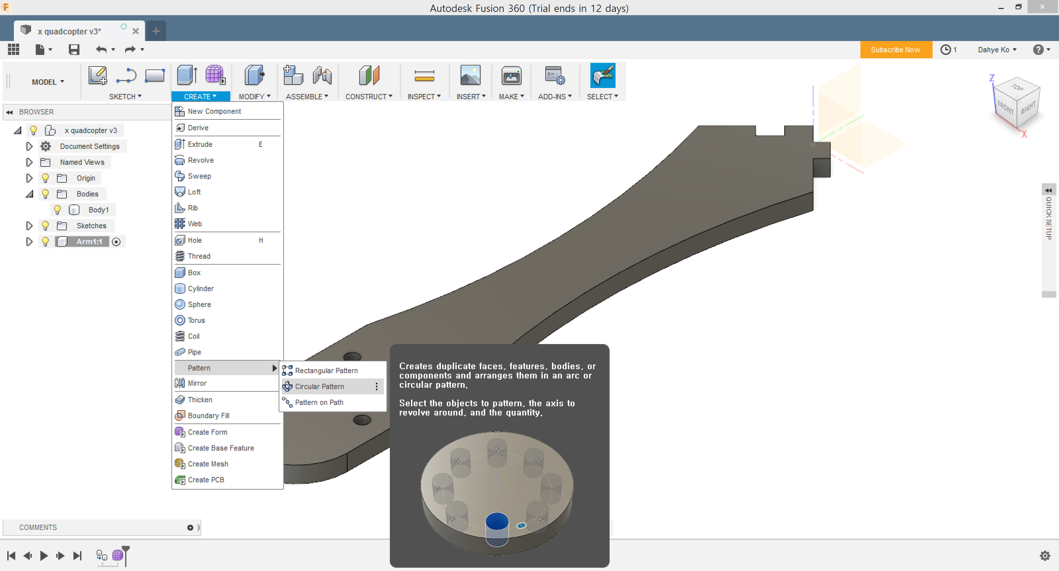Open the CONSTRUCT toolbar menu
This screenshot has height=571, width=1059.
tap(369, 97)
